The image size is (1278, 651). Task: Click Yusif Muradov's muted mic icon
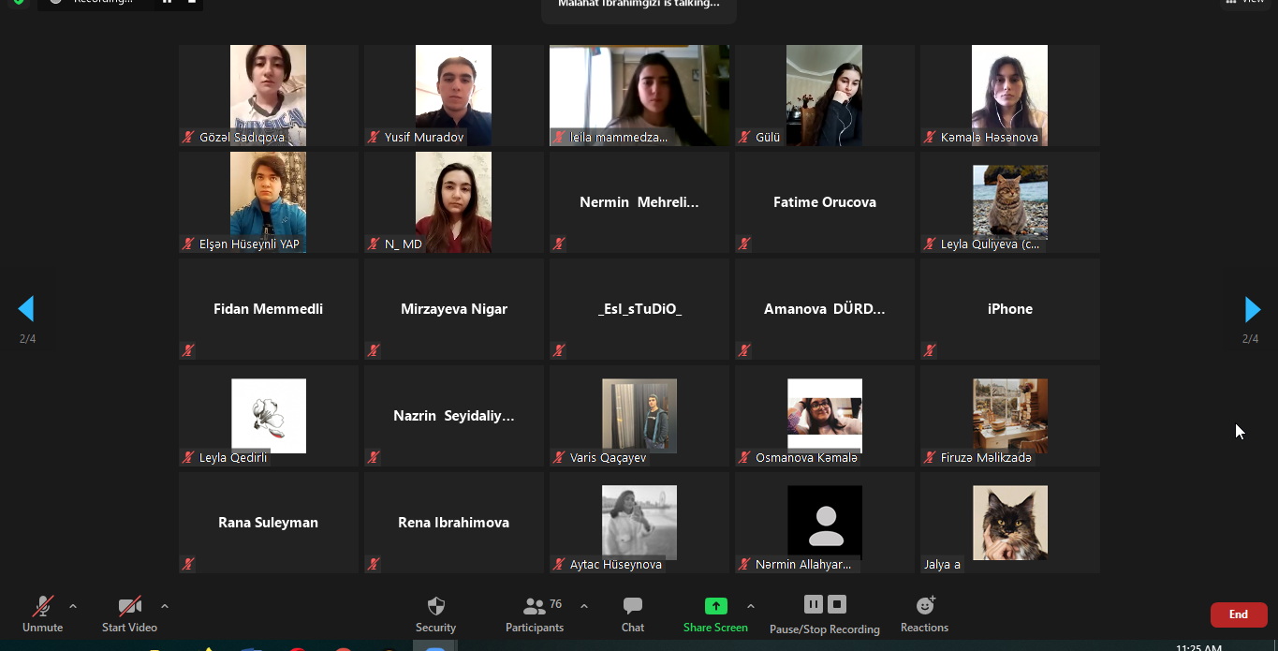click(374, 137)
